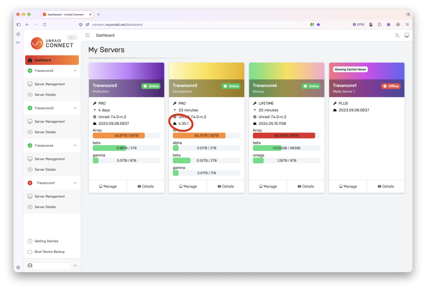
Task: Click the Travancore4 card title
Action: point(265,85)
